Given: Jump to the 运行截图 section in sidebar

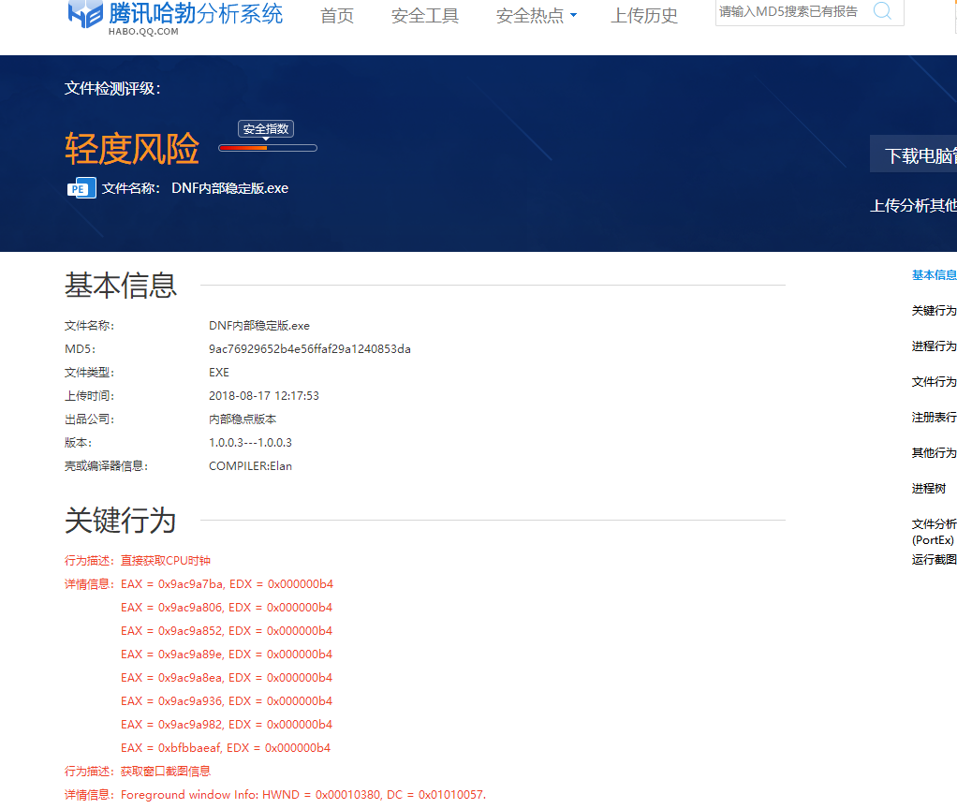Looking at the screenshot, I should point(934,560).
